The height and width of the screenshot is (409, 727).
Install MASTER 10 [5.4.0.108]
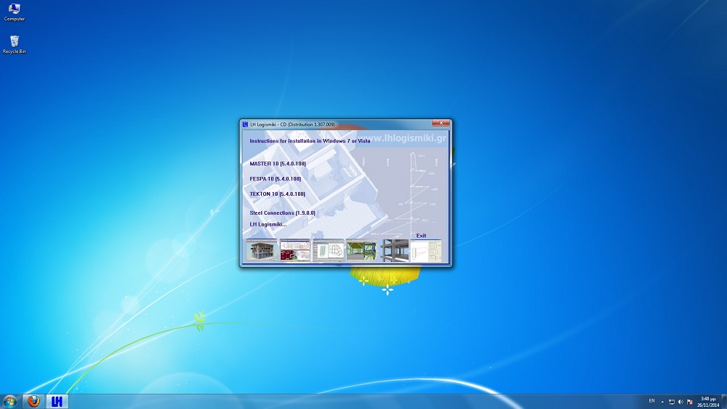(x=278, y=164)
